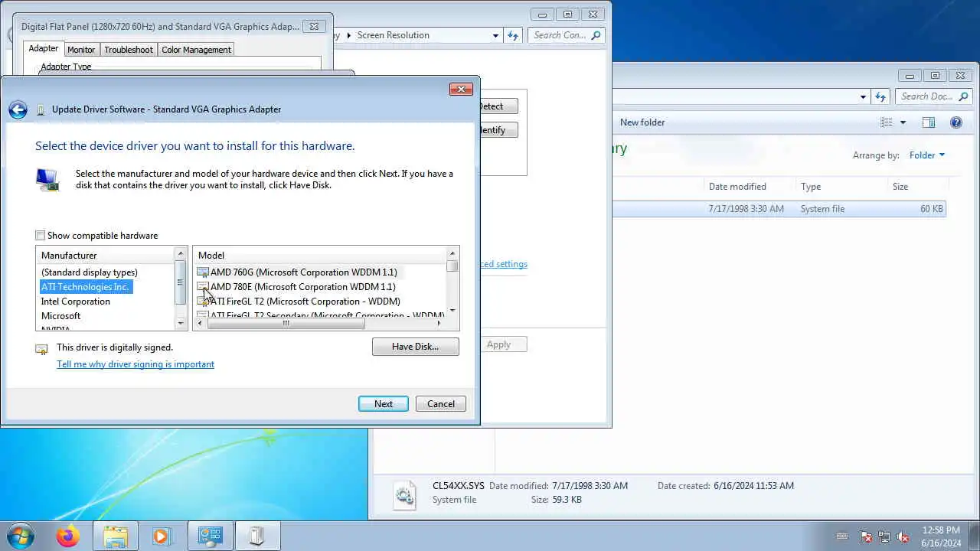Viewport: 980px width, 551px height.
Task: Open network status tray icon
Action: pos(884,537)
